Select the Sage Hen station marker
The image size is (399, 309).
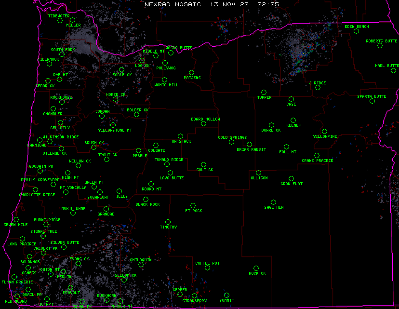coord(273,202)
